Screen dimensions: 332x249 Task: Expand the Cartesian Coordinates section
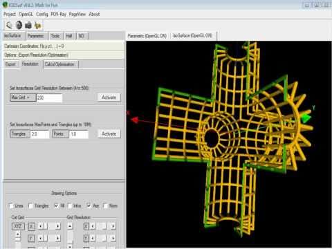coord(64,46)
